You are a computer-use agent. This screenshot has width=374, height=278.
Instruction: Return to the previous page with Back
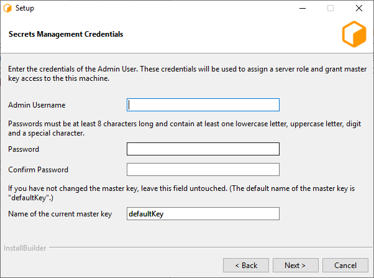click(x=246, y=265)
